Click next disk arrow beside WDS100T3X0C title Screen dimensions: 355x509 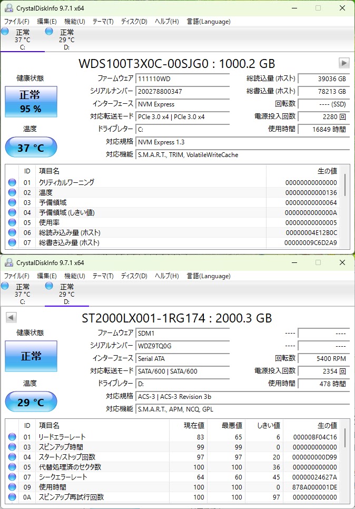(x=344, y=63)
